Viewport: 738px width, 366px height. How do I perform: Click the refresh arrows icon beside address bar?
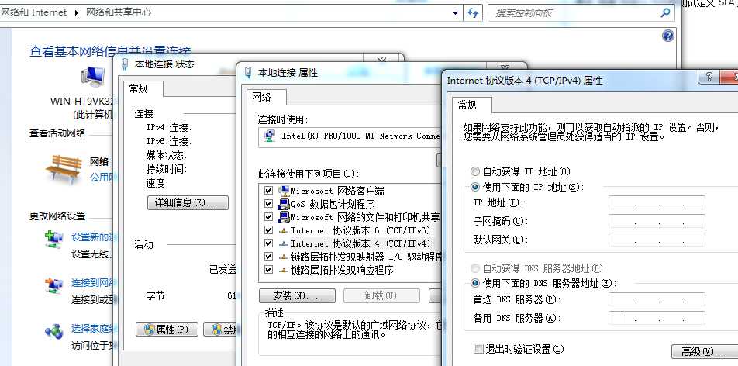(x=473, y=12)
